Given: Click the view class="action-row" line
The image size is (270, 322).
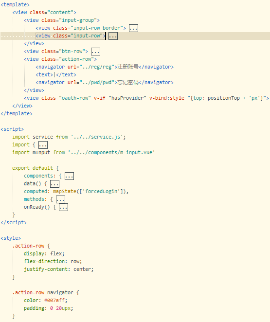Looking at the screenshot, I should click(x=60, y=59).
